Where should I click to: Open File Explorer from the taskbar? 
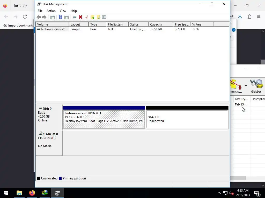coord(19,193)
